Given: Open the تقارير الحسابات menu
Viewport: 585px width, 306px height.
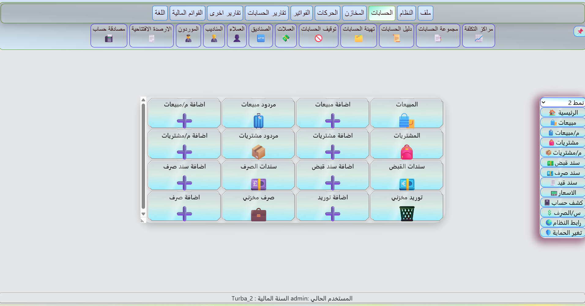Looking at the screenshot, I should tap(267, 13).
